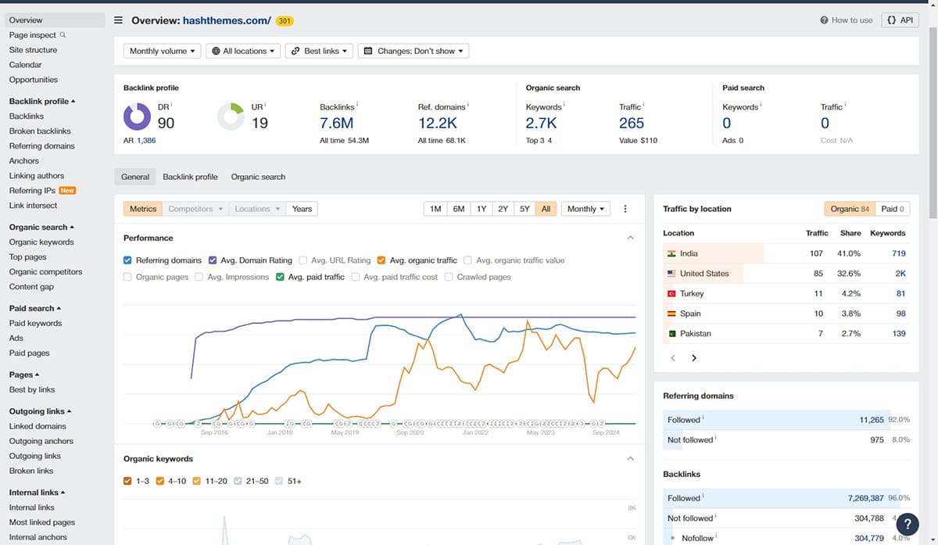Click the How to use help icon
938x545 pixels.
824,20
